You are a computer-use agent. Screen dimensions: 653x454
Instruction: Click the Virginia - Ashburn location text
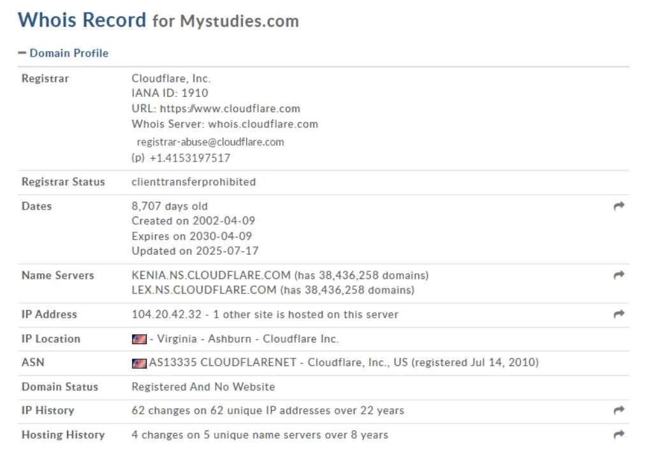(x=204, y=339)
